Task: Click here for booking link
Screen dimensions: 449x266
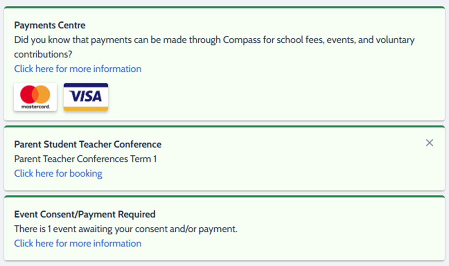Action: point(58,173)
